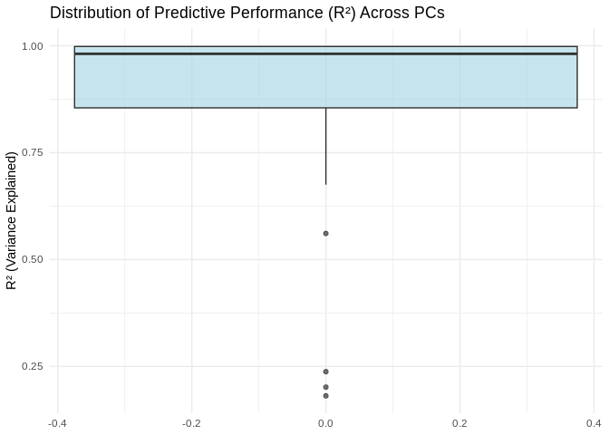Viewport: 609px width, 435px height.
Task: Click the 0.50 y-axis tick label
Action: click(33, 259)
